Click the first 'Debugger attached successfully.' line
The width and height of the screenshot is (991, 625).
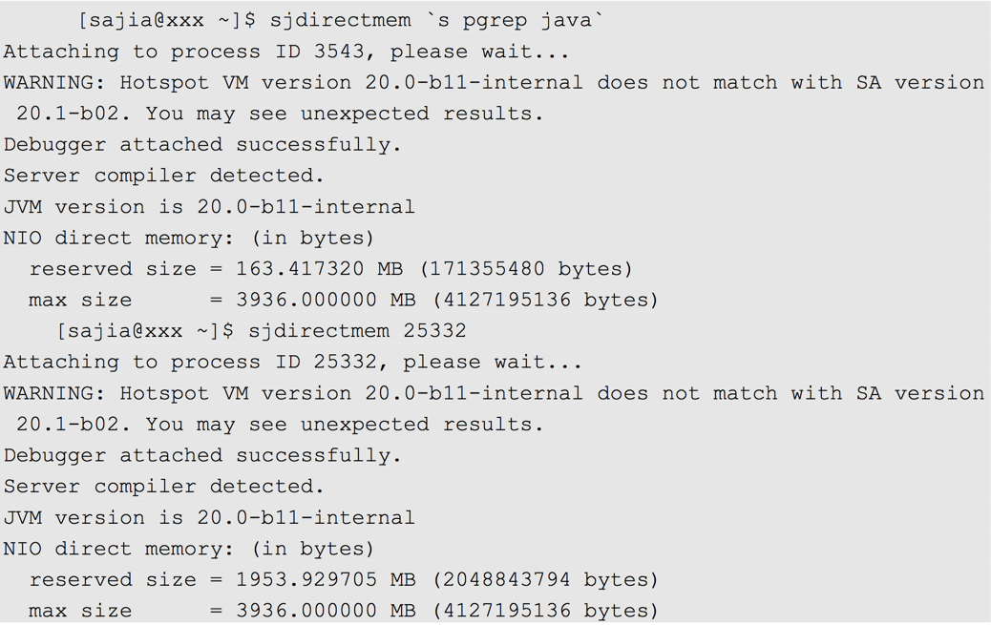pos(202,145)
